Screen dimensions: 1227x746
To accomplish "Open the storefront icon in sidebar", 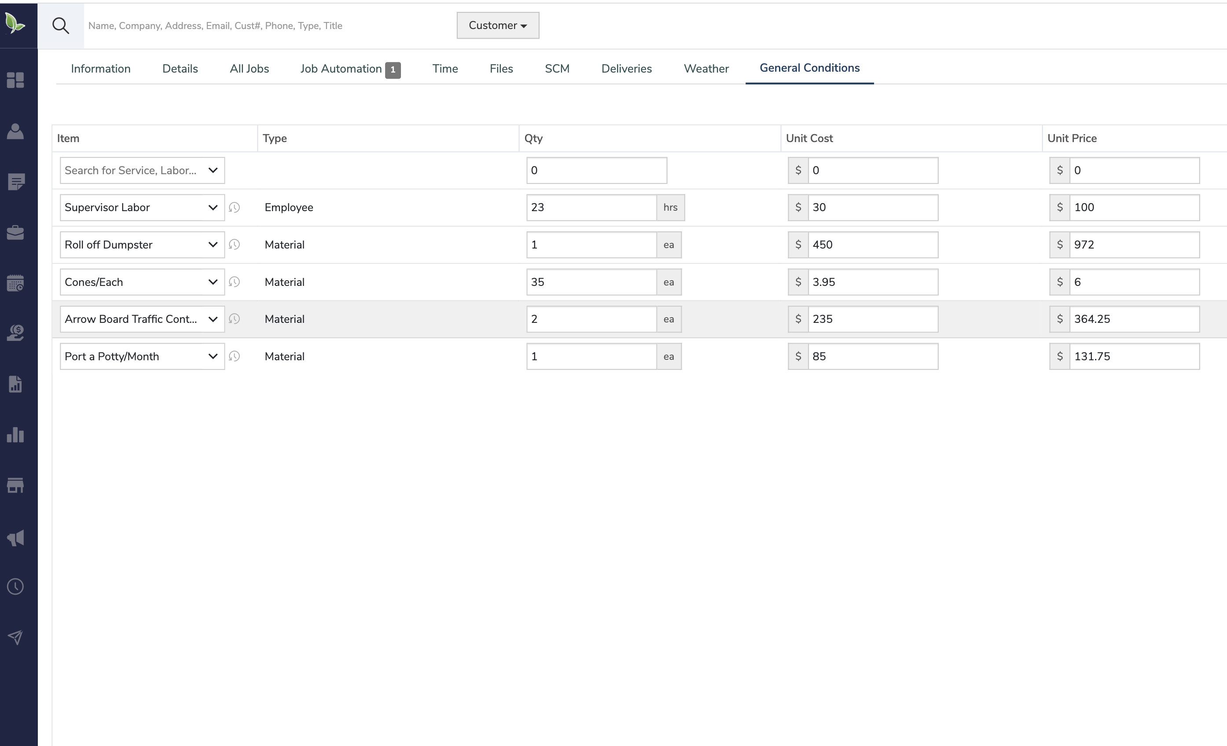I will (15, 486).
